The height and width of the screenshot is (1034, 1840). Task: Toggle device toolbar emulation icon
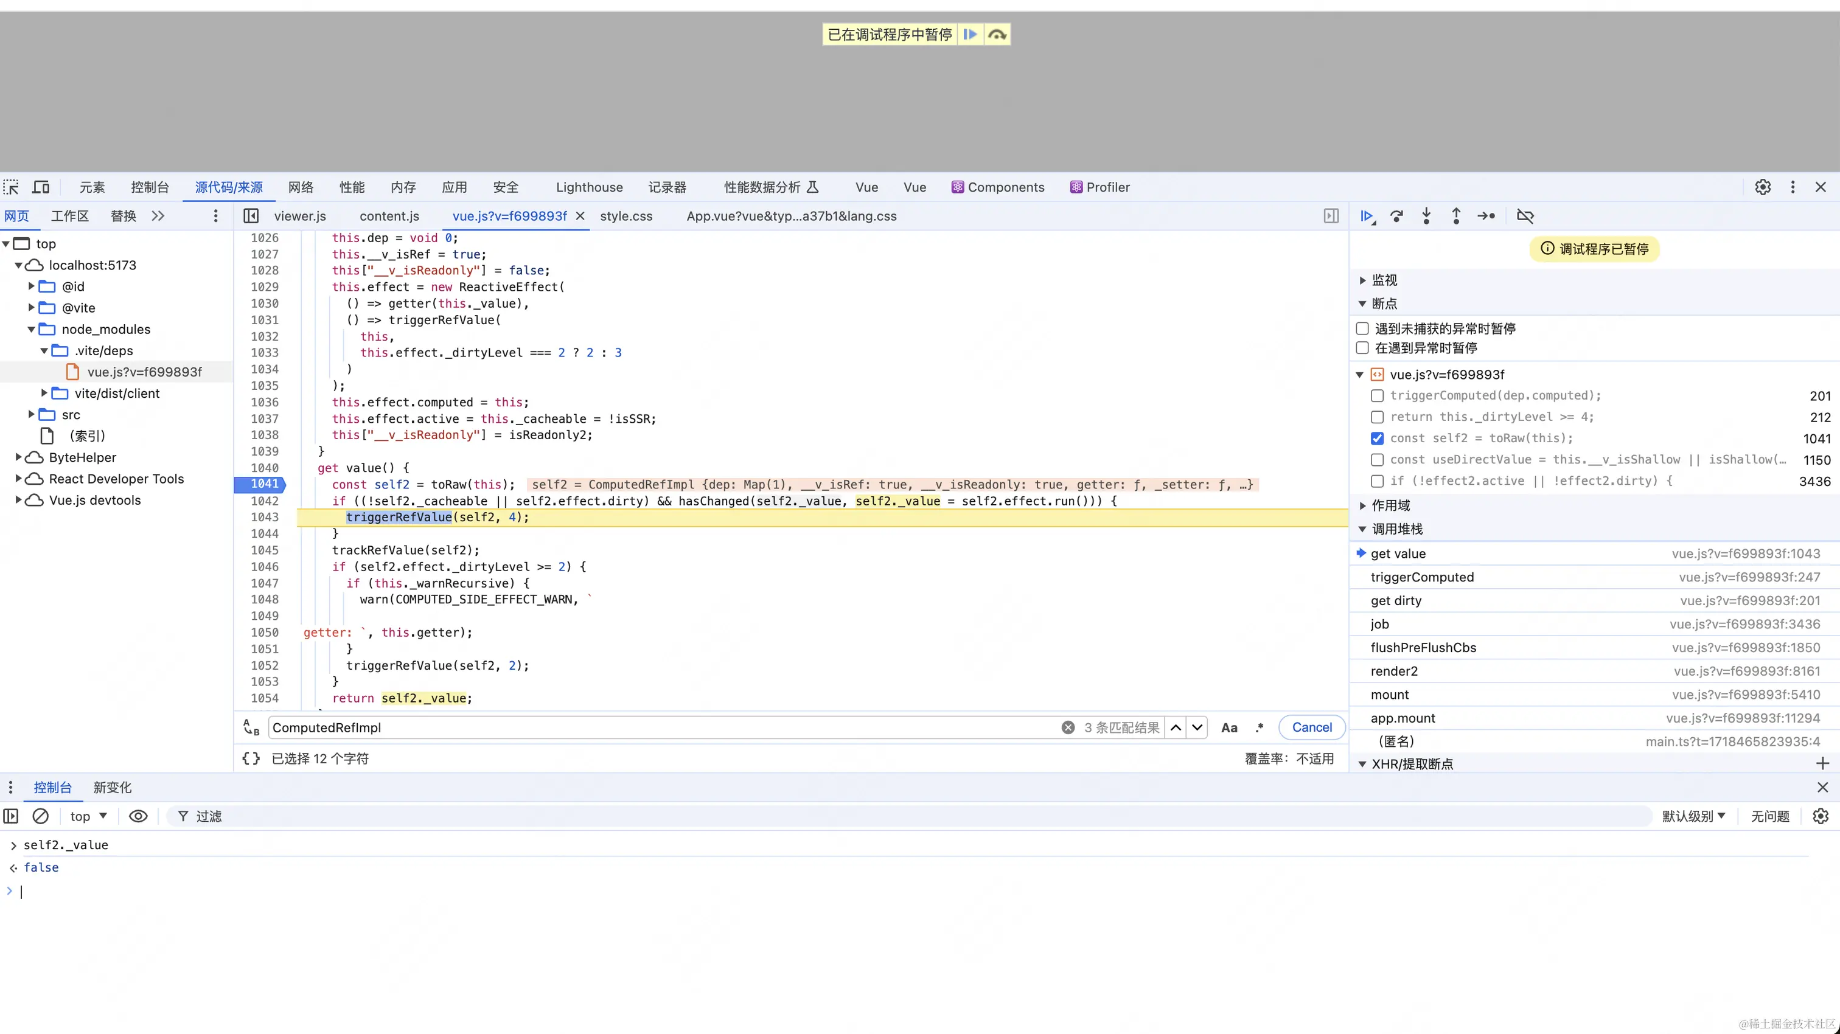point(41,187)
